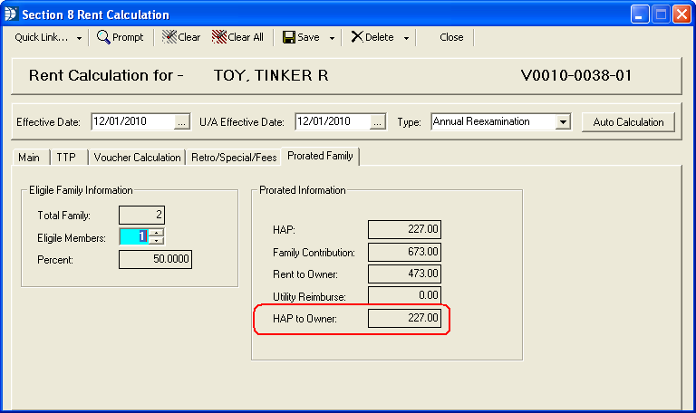Click the tenant name TOY, TINKER R

point(271,75)
